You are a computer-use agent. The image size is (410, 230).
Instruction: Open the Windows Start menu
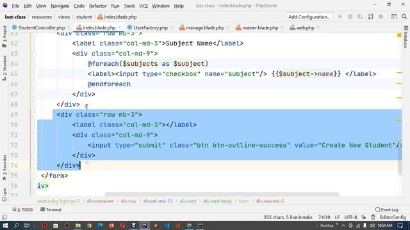click(x=5, y=226)
